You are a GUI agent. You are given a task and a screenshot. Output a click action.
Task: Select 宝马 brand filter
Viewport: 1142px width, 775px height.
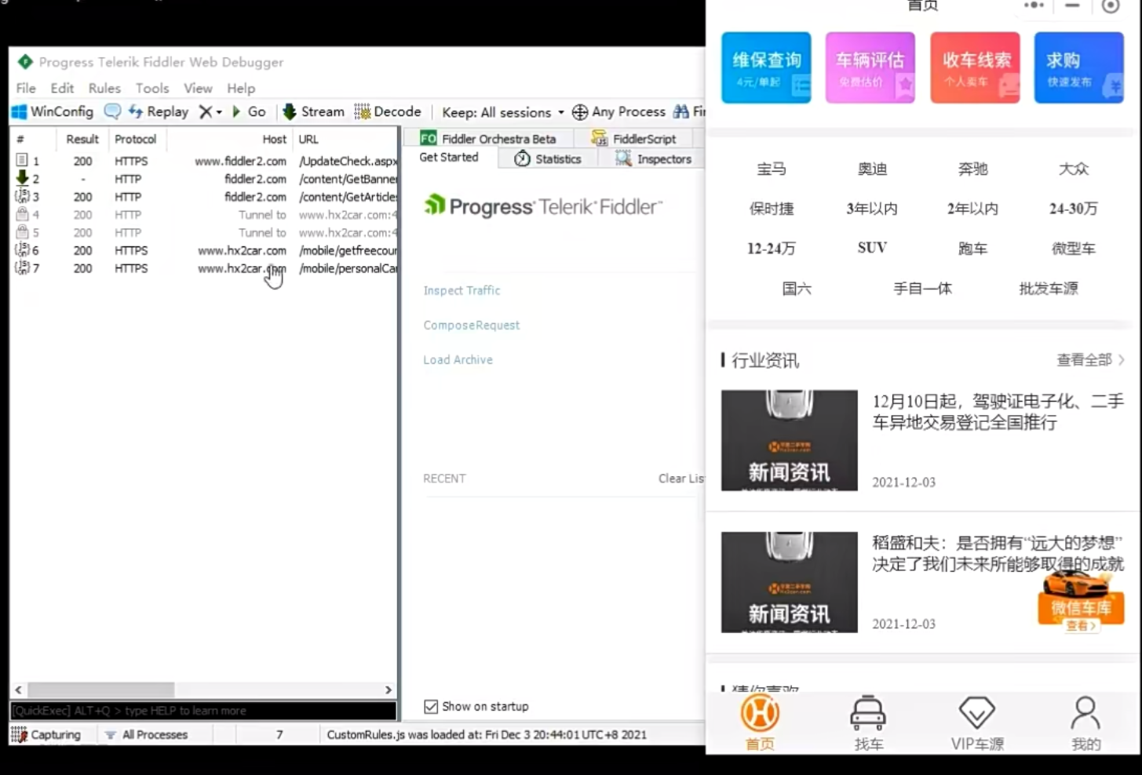771,169
